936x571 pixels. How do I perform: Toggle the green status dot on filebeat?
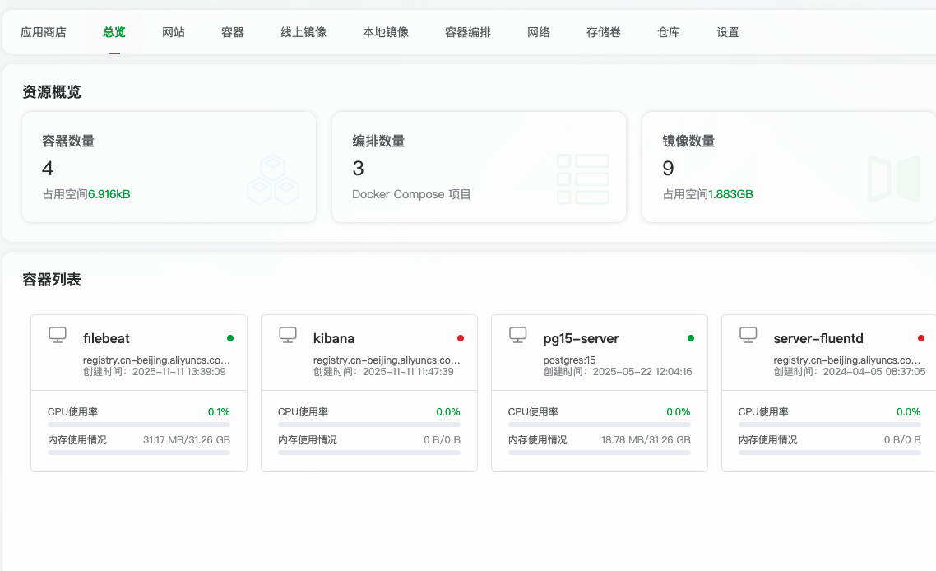(x=231, y=337)
